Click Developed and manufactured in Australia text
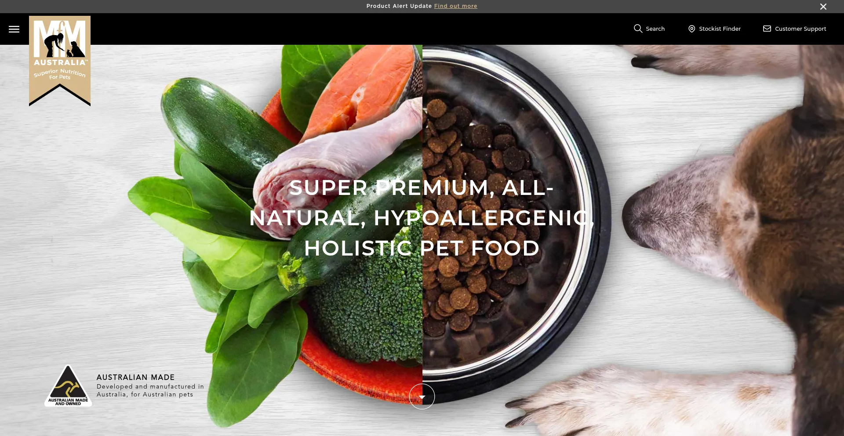Screen dimensions: 844x436 tap(150, 390)
